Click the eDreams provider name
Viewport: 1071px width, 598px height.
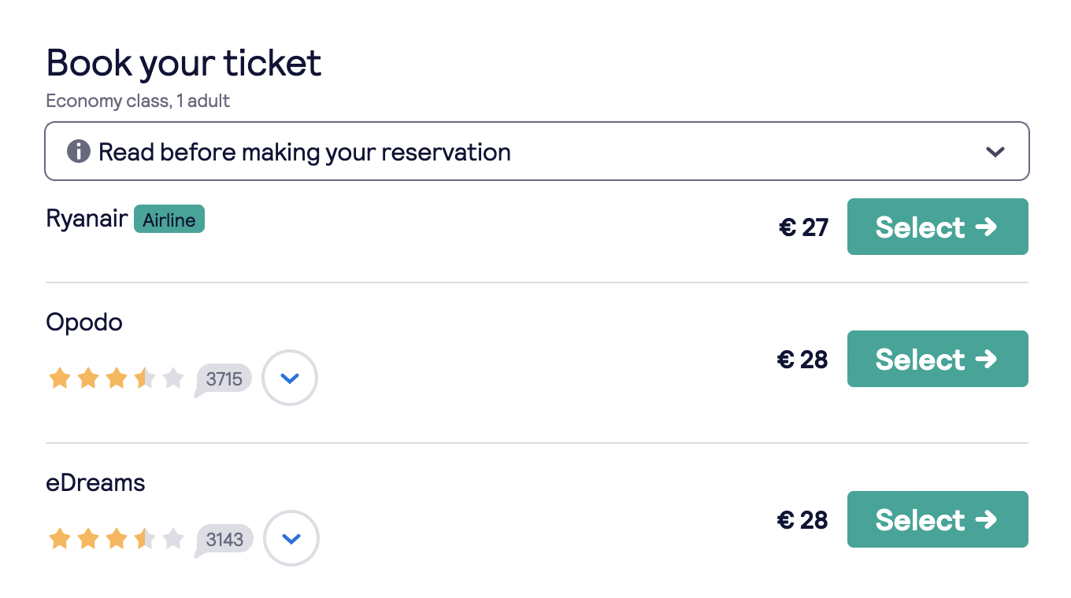(95, 482)
